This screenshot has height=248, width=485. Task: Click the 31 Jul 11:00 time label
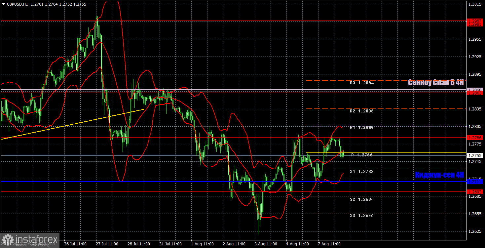point(170,244)
